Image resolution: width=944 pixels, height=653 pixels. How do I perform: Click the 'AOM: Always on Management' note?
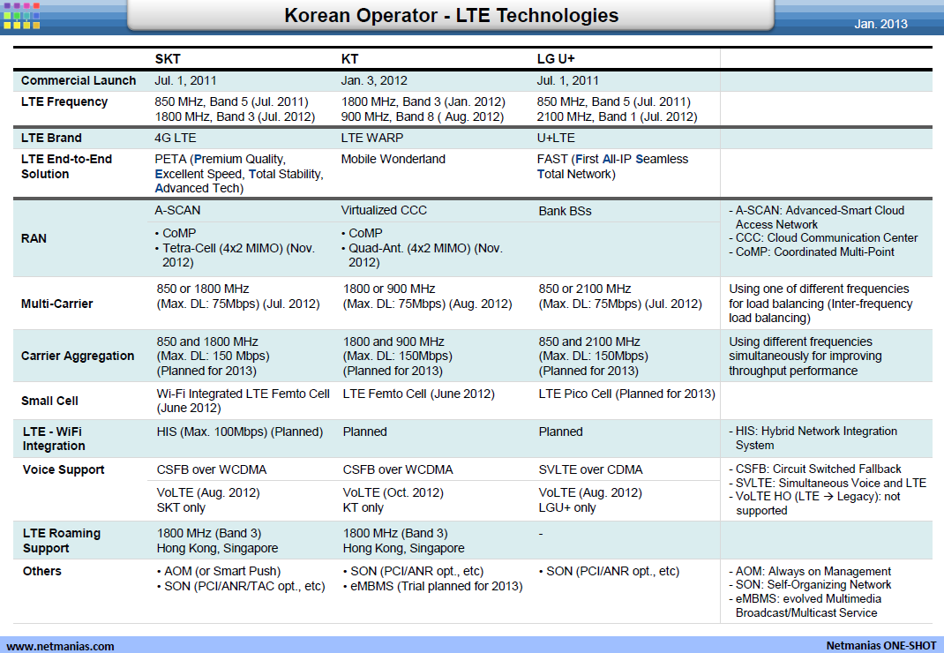coord(810,571)
